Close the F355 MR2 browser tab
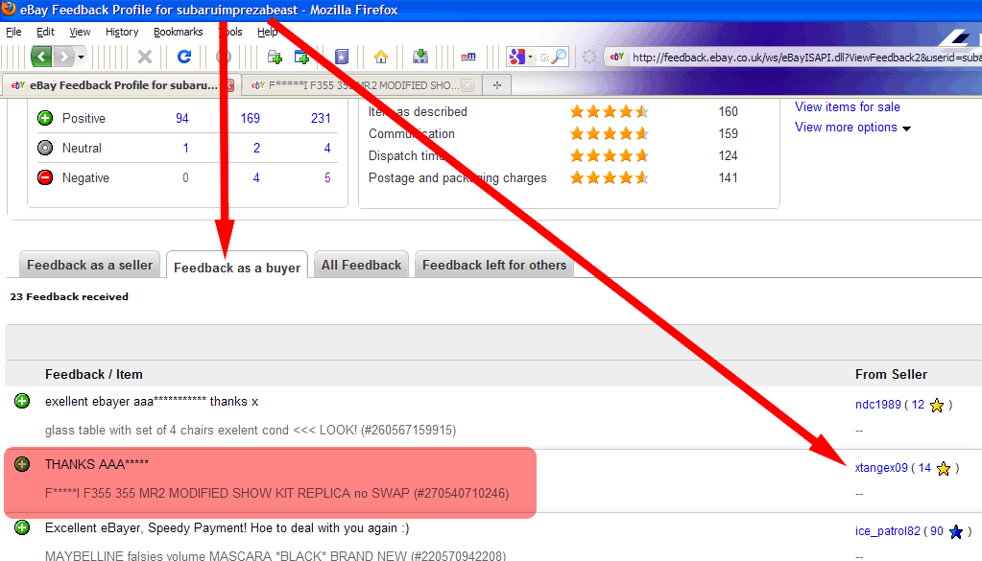The image size is (982, 561). [467, 85]
